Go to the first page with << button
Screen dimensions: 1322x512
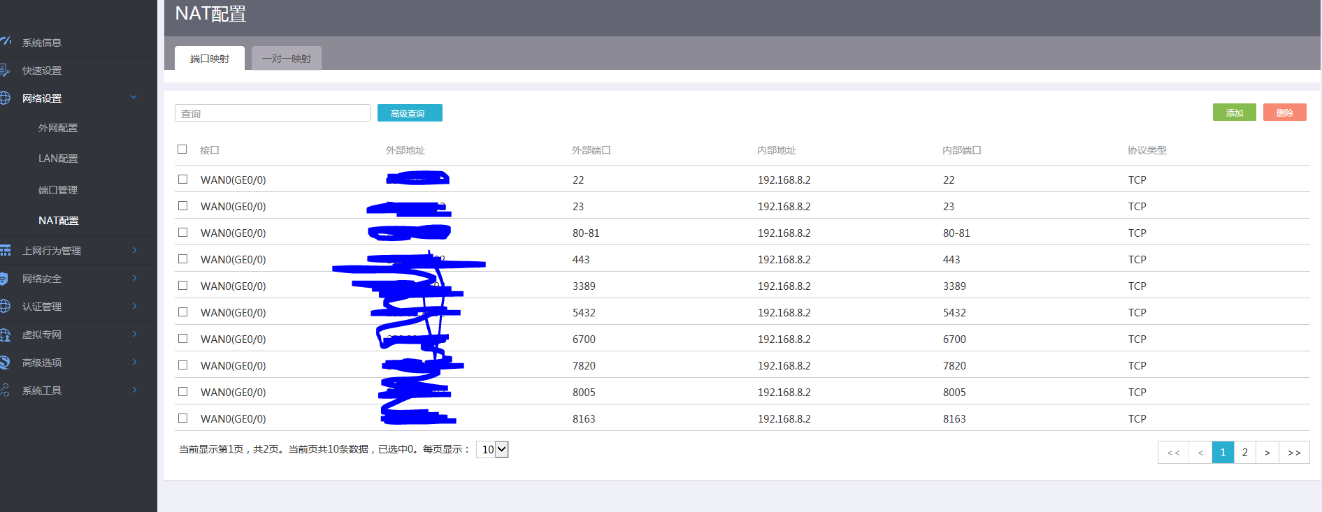click(x=1174, y=453)
